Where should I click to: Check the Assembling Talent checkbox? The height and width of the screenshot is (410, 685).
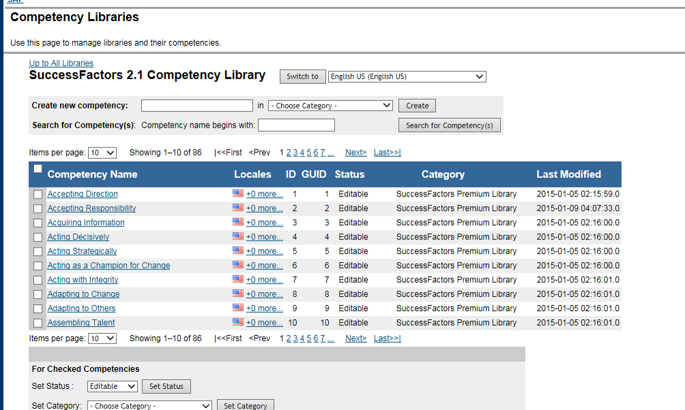click(x=38, y=323)
